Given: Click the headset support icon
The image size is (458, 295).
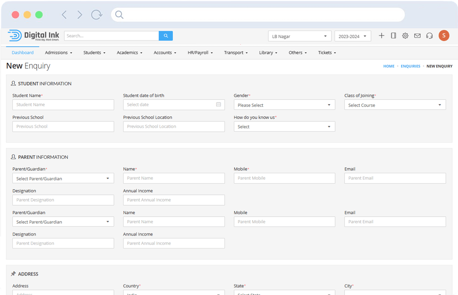Looking at the screenshot, I should click(x=429, y=36).
